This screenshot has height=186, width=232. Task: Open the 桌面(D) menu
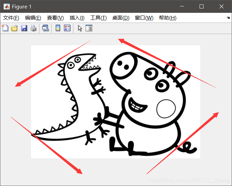click(121, 18)
